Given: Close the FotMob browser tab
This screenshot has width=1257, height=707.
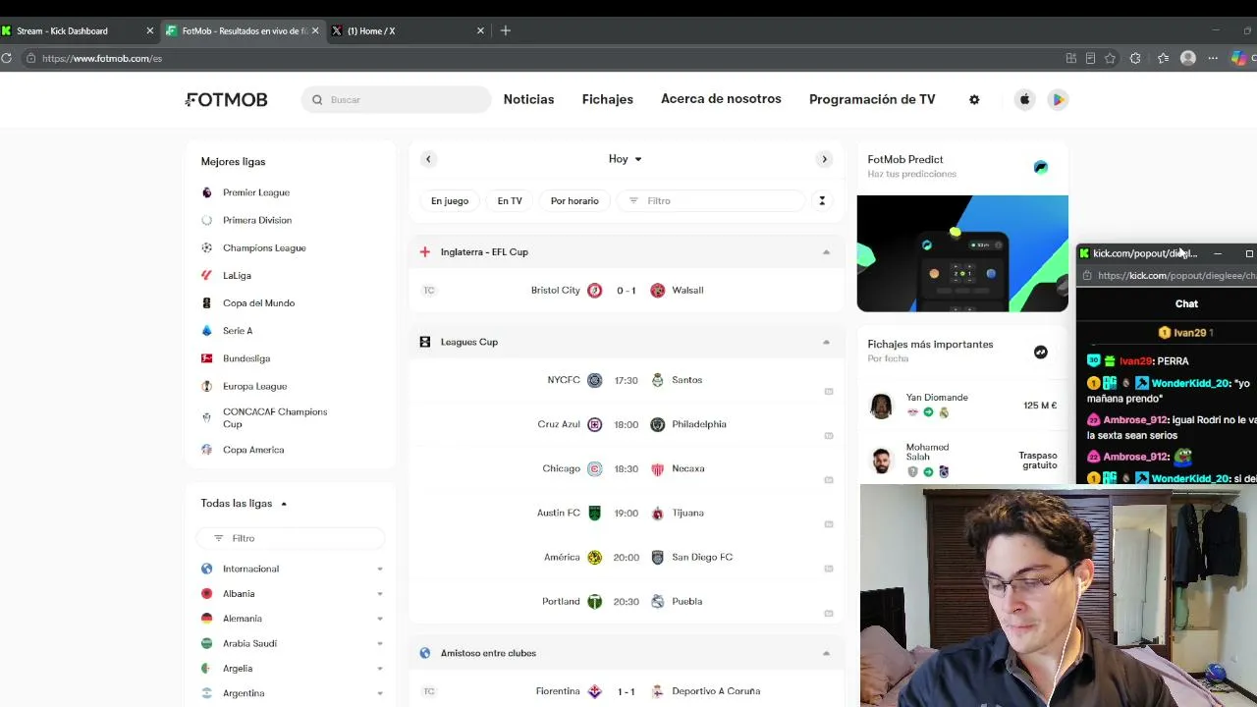Looking at the screenshot, I should [315, 30].
